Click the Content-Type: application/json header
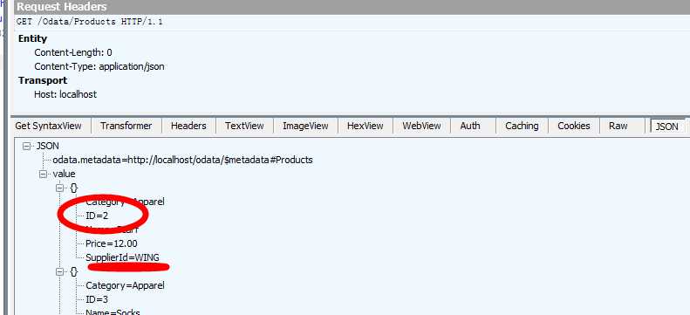690x315 pixels. pyautogui.click(x=99, y=67)
